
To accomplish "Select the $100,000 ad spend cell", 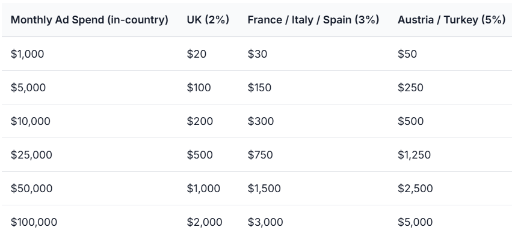I will click(34, 222).
